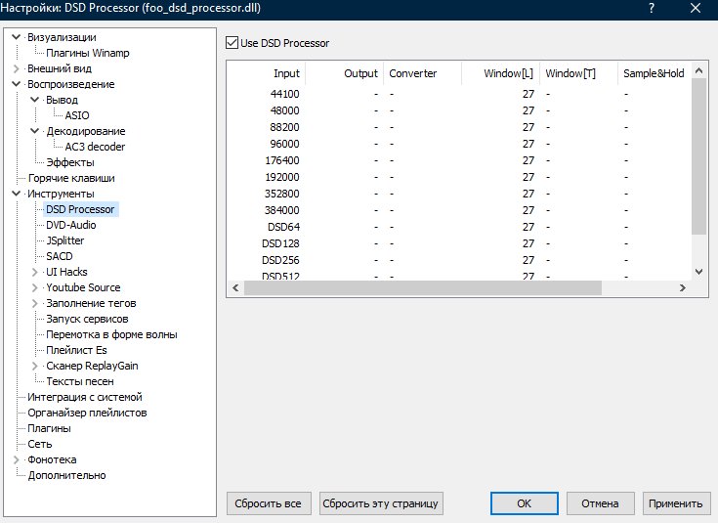The width and height of the screenshot is (718, 523).
Task: Click the vertical scrollbar down arrow
Action: click(697, 271)
